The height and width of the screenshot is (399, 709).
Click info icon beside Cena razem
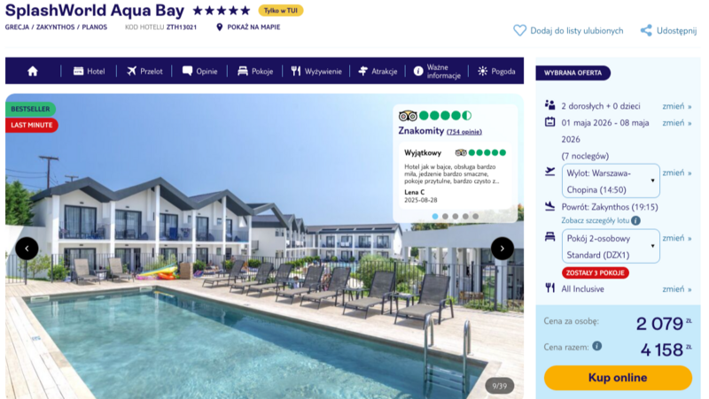(x=596, y=346)
